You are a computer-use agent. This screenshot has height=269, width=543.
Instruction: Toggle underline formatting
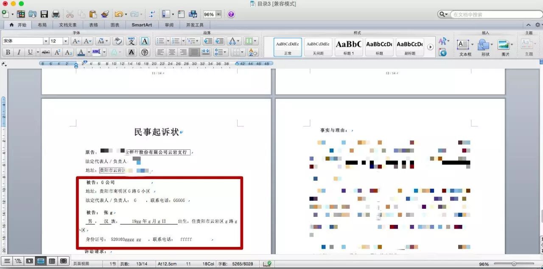coord(30,52)
